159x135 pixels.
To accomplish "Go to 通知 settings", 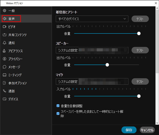I will (26, 43).
